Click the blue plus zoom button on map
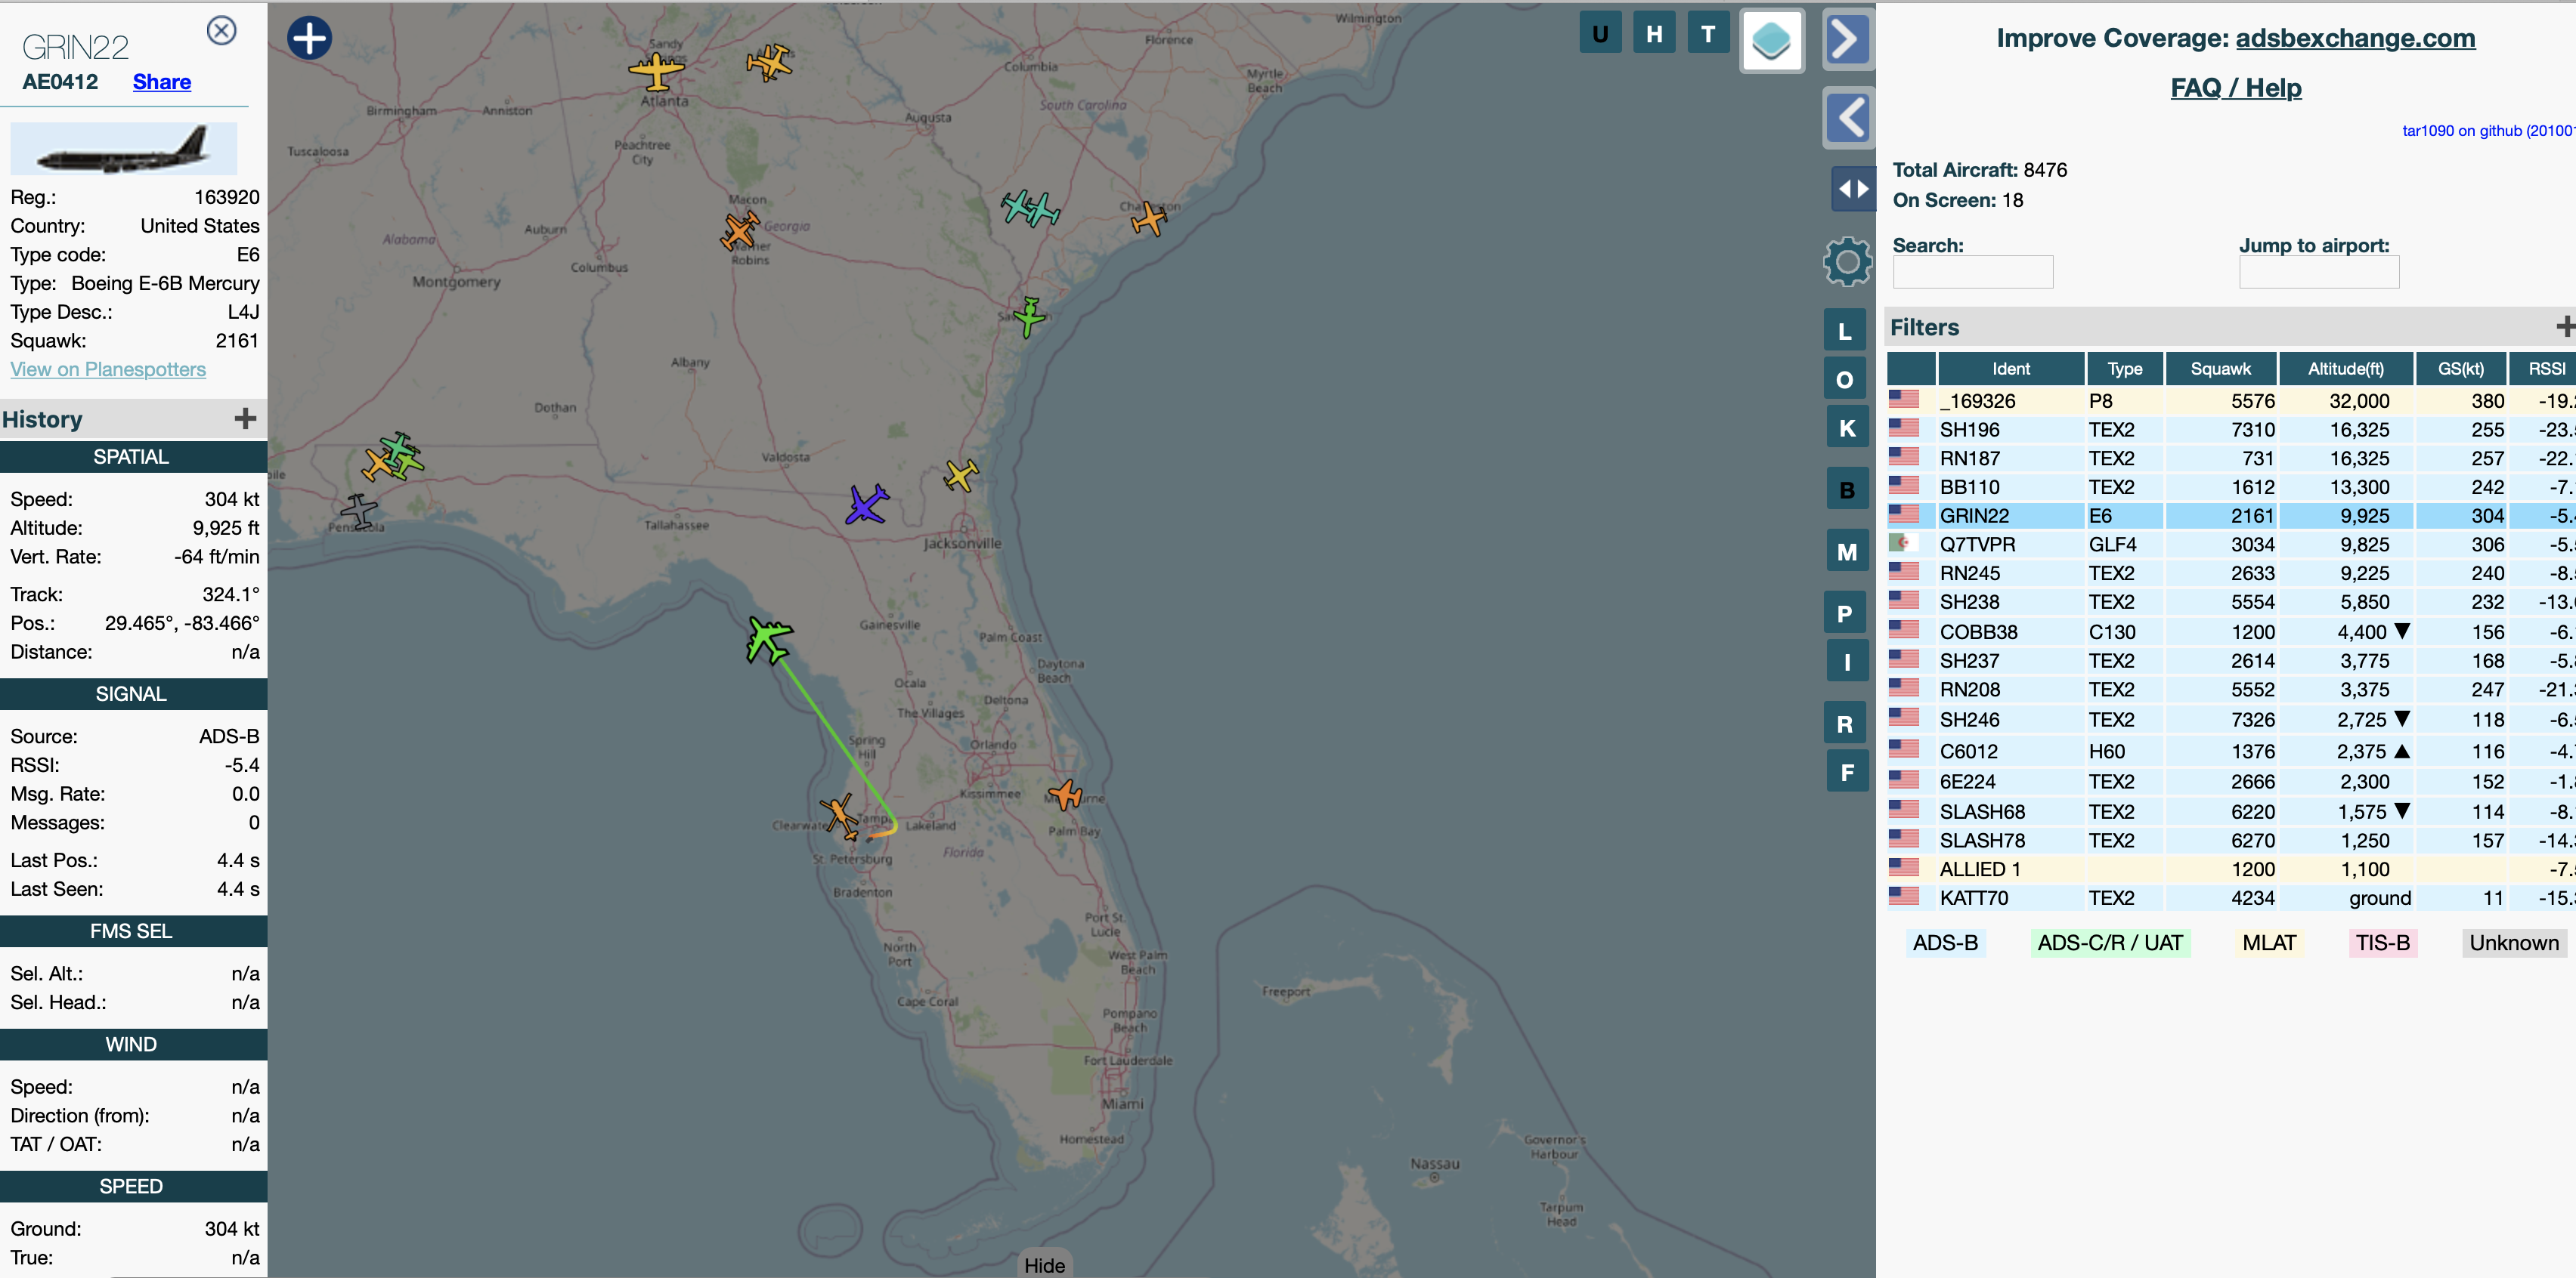The image size is (2576, 1278). (309, 38)
